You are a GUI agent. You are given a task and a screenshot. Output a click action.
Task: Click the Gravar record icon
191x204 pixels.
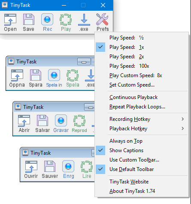point(61,120)
